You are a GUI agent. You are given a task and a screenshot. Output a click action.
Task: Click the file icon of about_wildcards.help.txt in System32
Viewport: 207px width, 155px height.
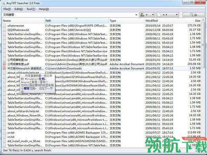click(x=4, y=73)
